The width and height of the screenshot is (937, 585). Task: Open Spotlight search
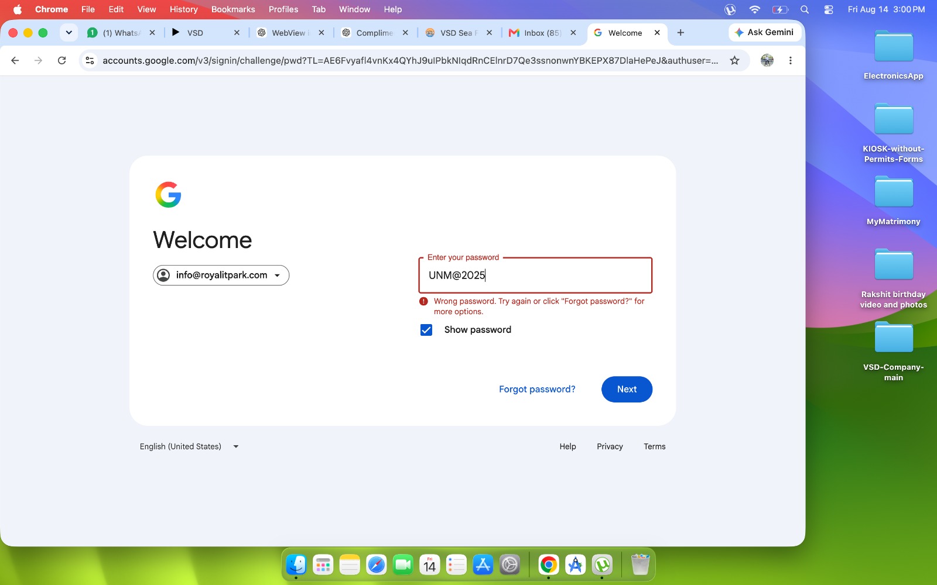coord(805,9)
